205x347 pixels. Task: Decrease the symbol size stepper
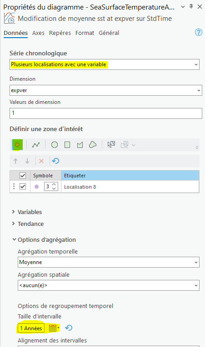point(54,189)
